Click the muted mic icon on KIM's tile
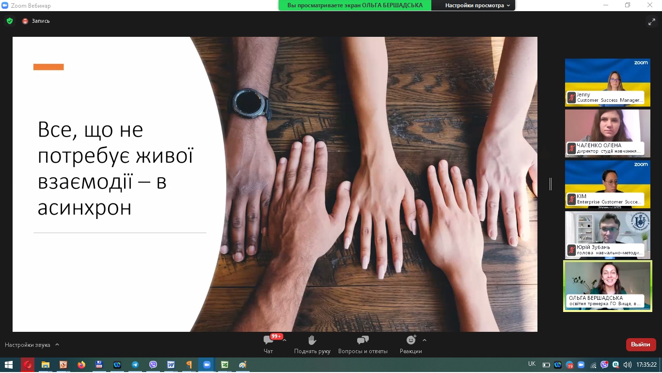Image resolution: width=662 pixels, height=373 pixels. (572, 199)
